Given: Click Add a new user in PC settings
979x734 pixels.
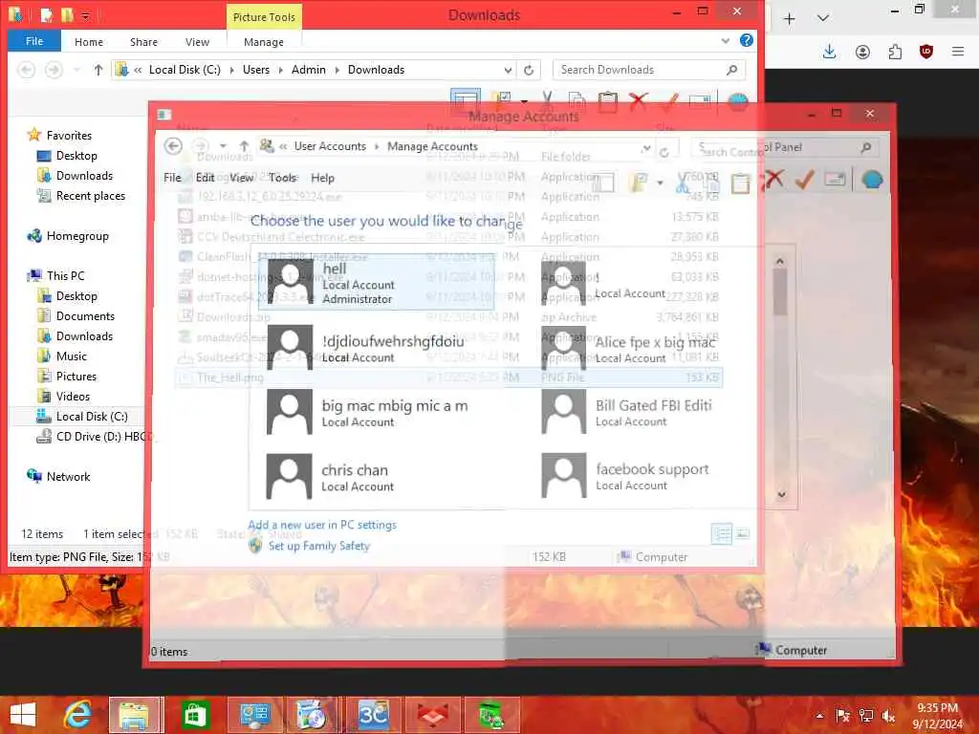Looking at the screenshot, I should [322, 525].
